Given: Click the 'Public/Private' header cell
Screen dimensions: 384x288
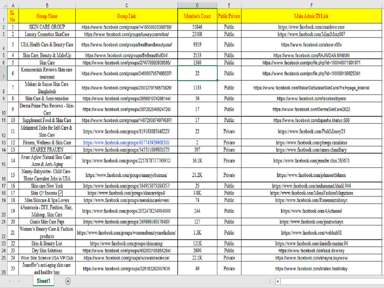Looking at the screenshot, I should (229, 16).
